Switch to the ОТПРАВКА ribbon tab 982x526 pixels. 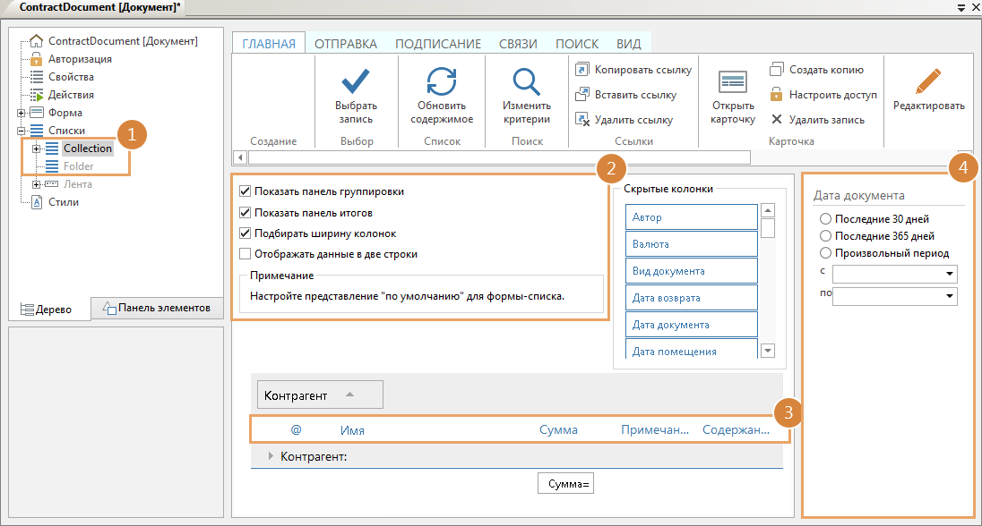pos(345,44)
